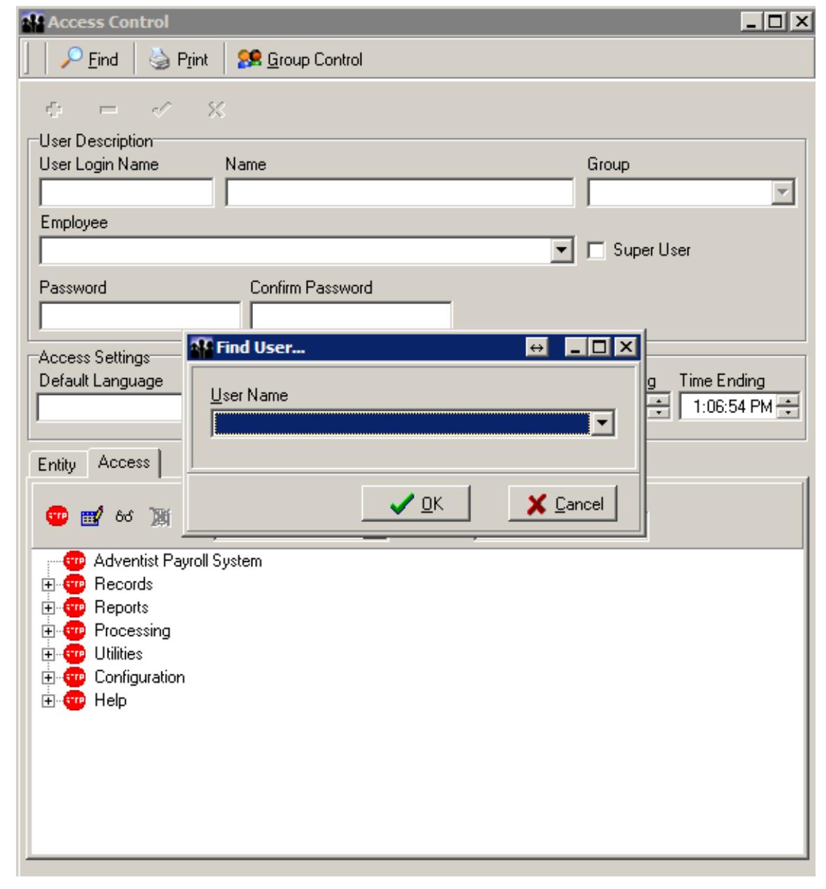
Task: Click the crossed-out grid access icon
Action: pyautogui.click(x=160, y=517)
